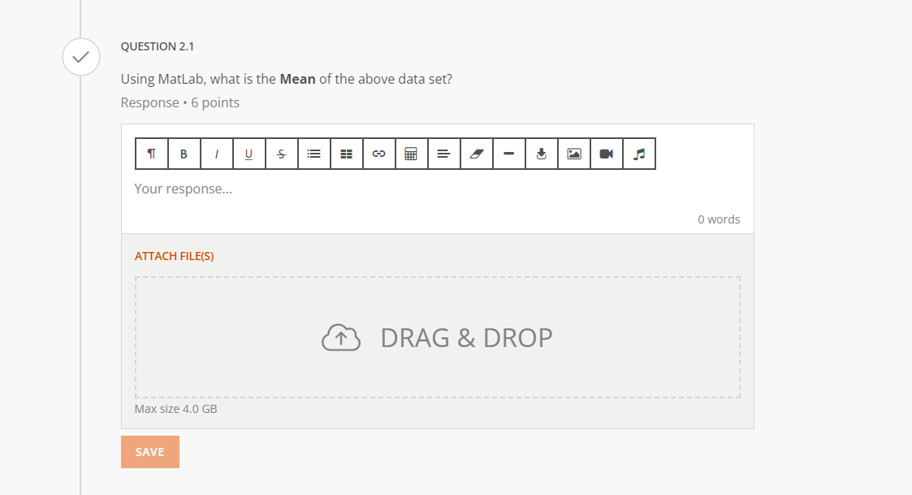Insert an image into the response
The height and width of the screenshot is (495, 912).
574,154
